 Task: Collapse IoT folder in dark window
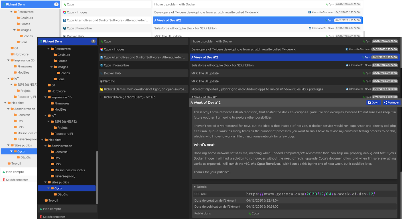pyautogui.click(x=45, y=115)
